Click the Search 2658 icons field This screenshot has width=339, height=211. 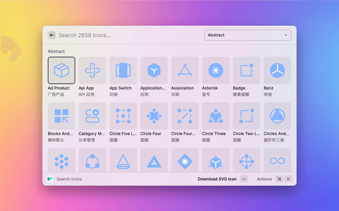127,35
